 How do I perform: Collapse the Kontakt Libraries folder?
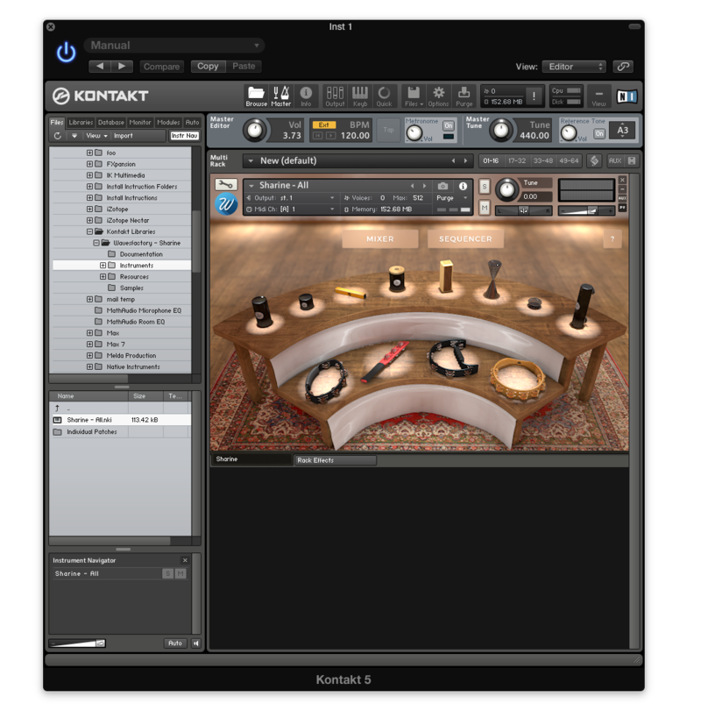[89, 231]
